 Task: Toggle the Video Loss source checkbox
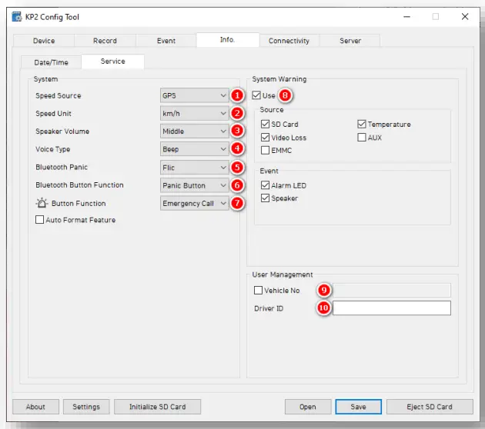click(265, 137)
